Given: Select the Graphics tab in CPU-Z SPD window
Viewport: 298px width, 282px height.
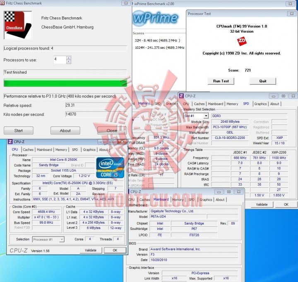Looking at the screenshot, I should coord(260,104).
